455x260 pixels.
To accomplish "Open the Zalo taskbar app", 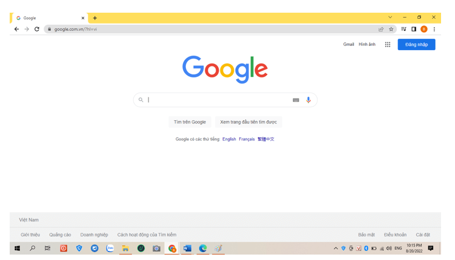I will click(x=110, y=249).
